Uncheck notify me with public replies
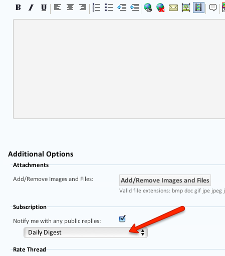 (x=122, y=219)
